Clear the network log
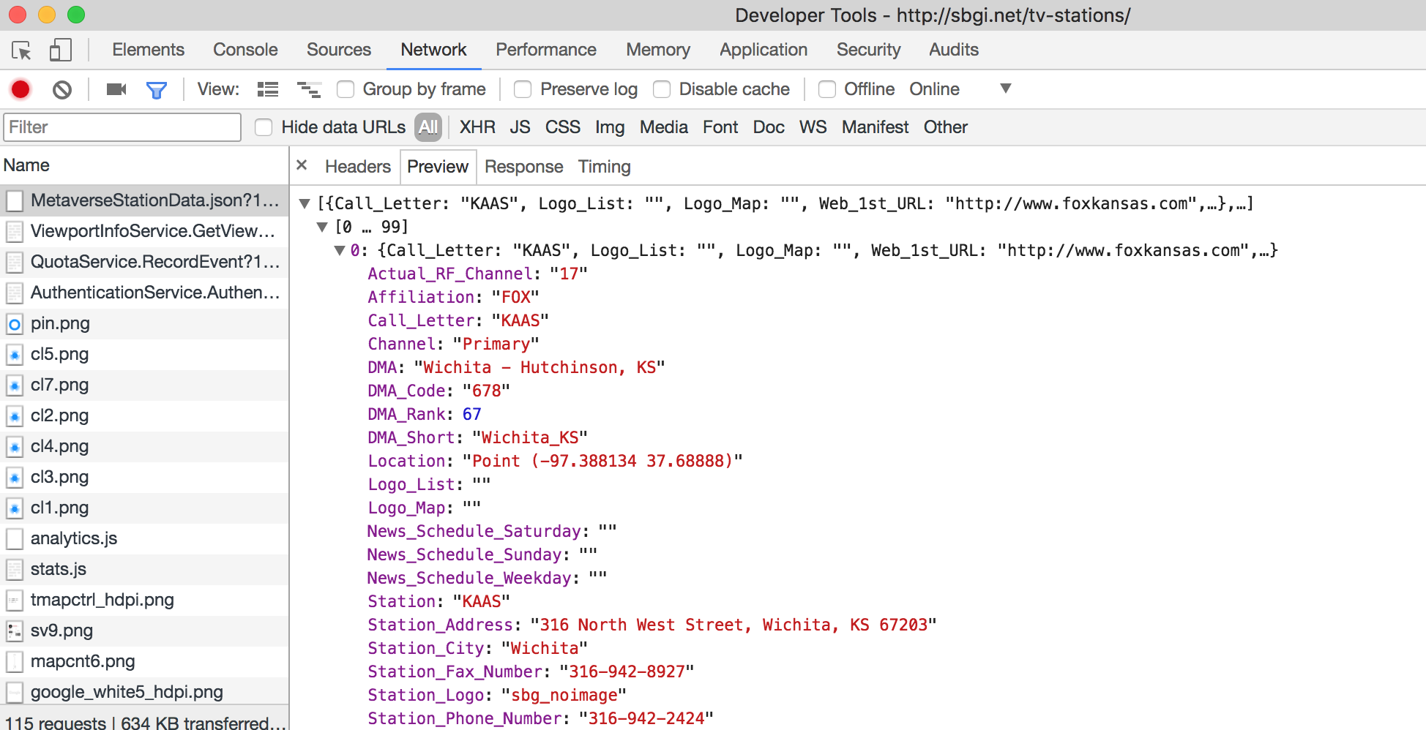The image size is (1426, 730). click(62, 89)
